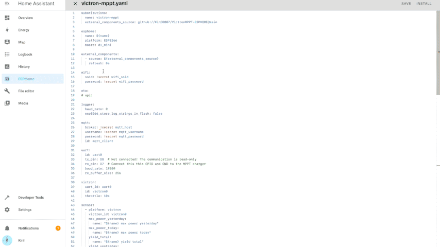440x247 pixels.
Task: Open the History menu item
Action: [x=24, y=67]
